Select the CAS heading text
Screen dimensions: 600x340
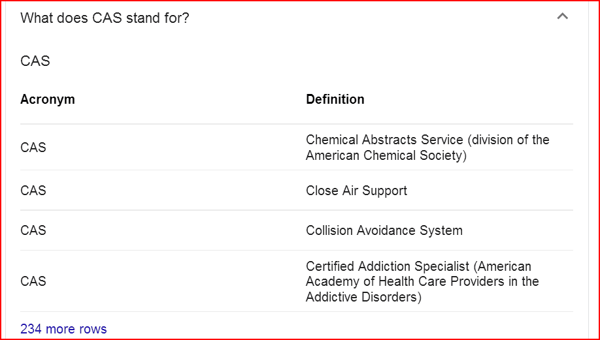click(35, 61)
